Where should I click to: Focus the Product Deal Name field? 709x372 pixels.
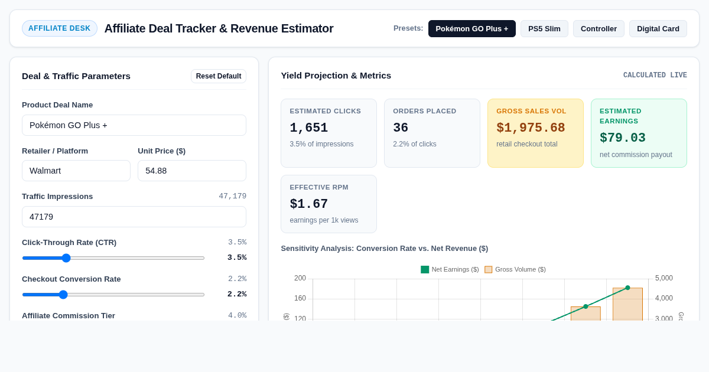pos(134,125)
